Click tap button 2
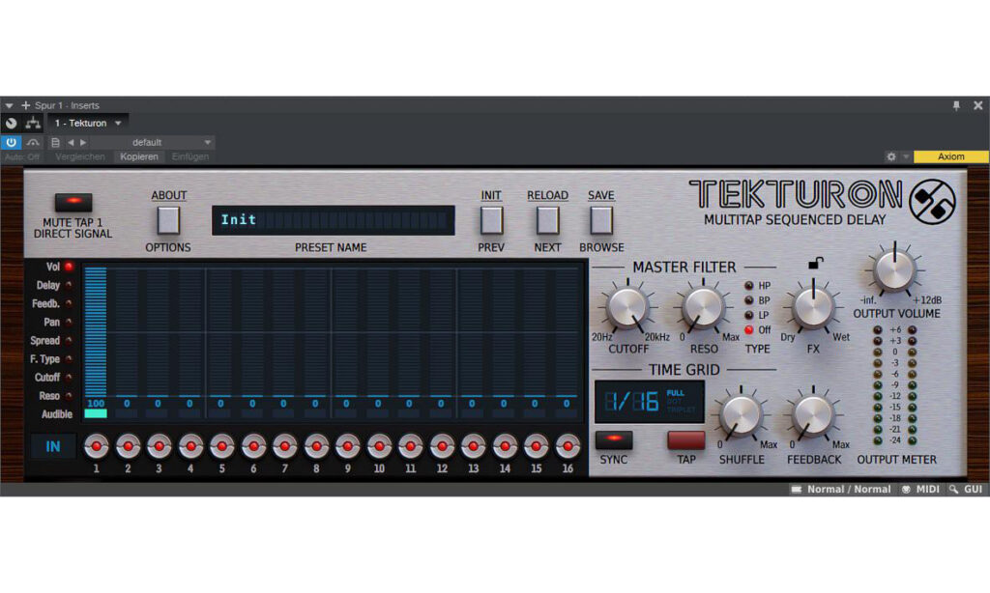Viewport: 990px width, 593px height. (x=128, y=446)
